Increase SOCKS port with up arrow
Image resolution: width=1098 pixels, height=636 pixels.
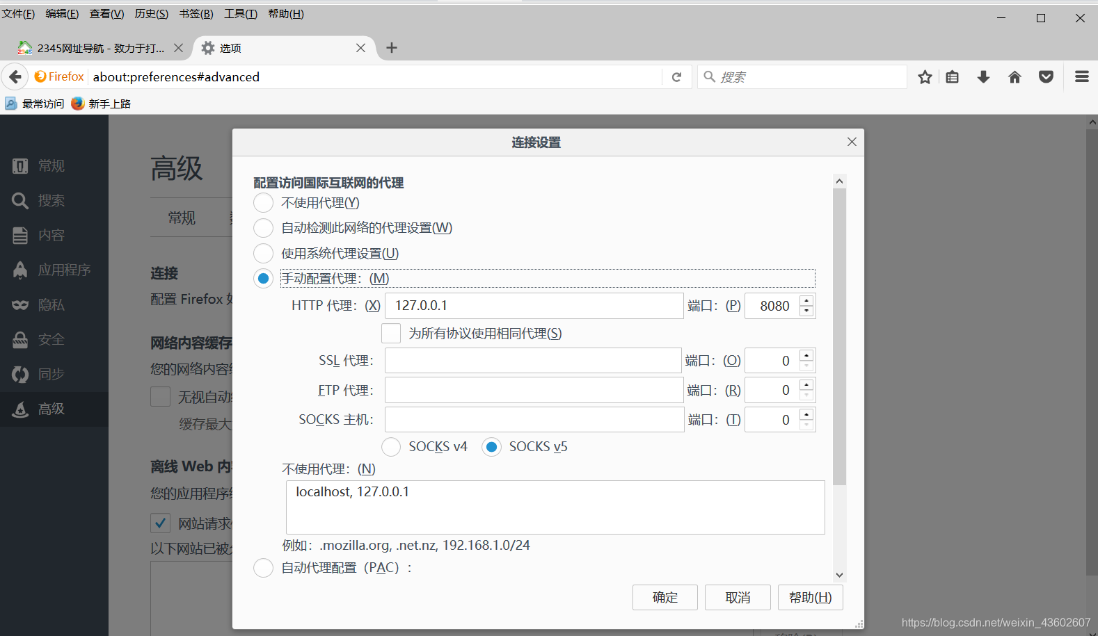point(806,414)
